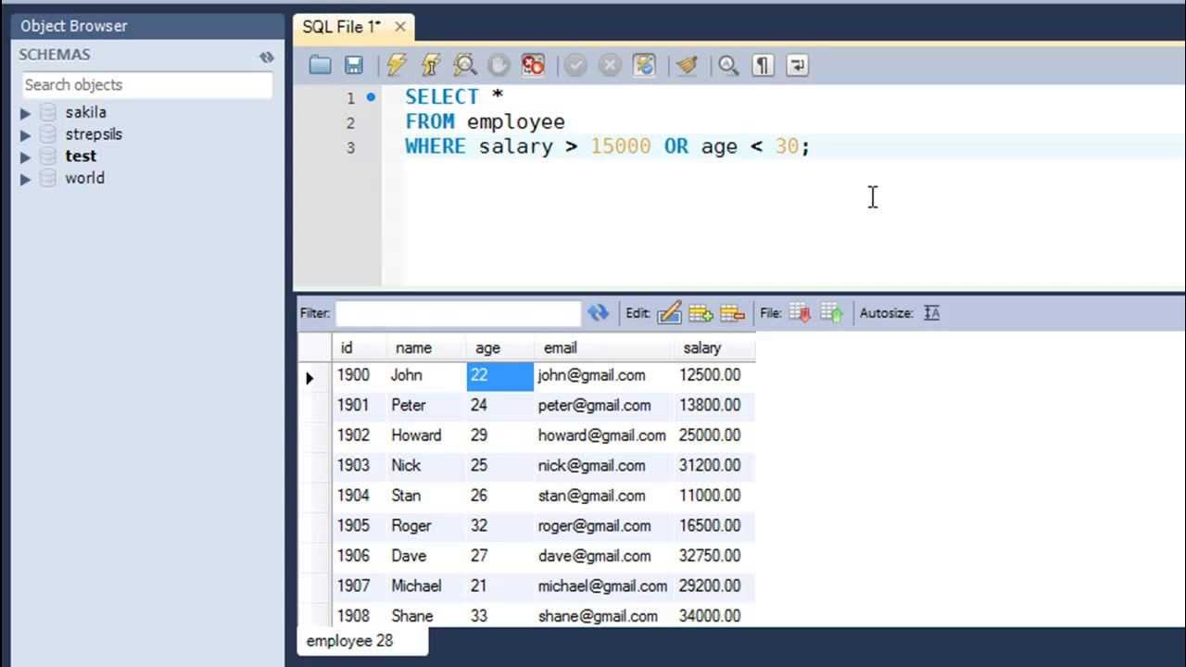Expand the world schema
Image resolution: width=1186 pixels, height=667 pixels.
coord(26,180)
